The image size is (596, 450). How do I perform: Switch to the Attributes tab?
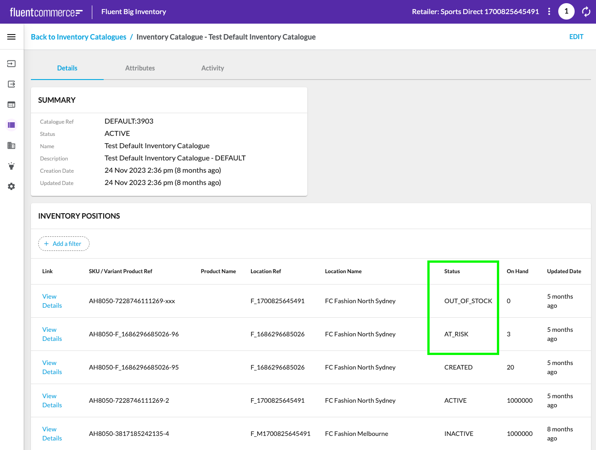coord(140,68)
